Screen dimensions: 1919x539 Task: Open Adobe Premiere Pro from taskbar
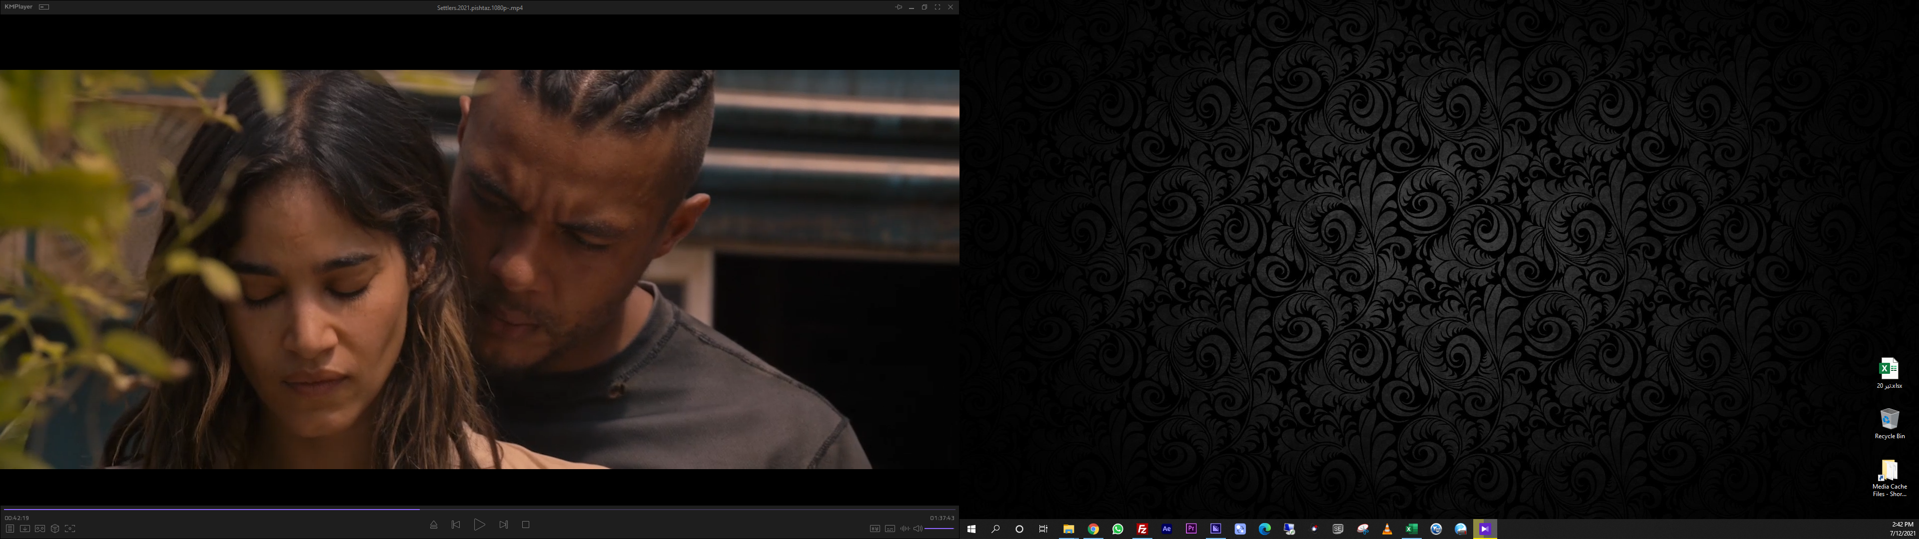coord(1191,529)
